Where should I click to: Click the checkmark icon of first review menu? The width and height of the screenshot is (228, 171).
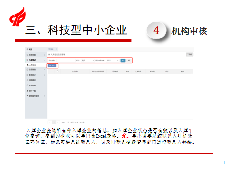click(27, 55)
